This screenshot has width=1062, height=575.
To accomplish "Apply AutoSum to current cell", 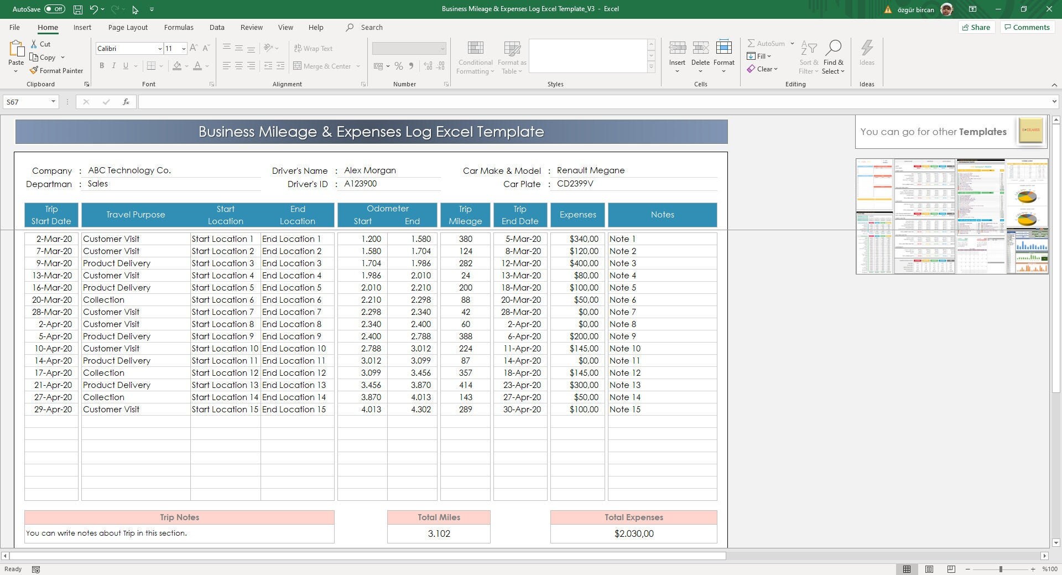I will [x=768, y=43].
